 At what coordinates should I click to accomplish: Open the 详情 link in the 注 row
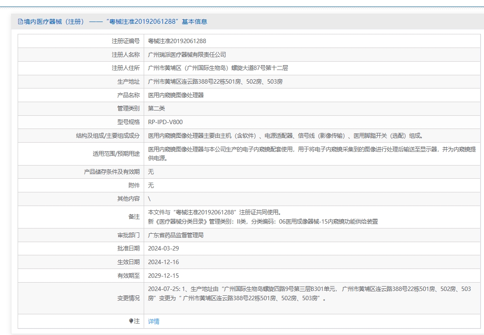pos(153,321)
